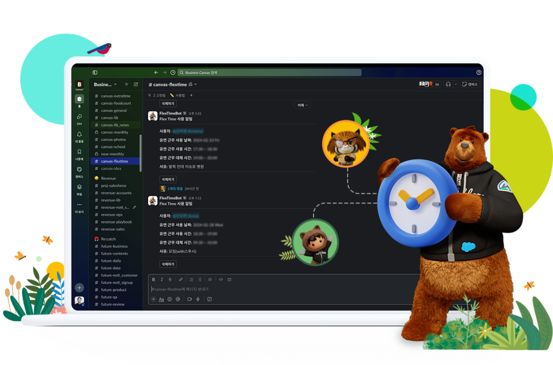Image resolution: width=553 pixels, height=365 pixels.
Task: Click the bell Activity icon
Action: (x=79, y=135)
